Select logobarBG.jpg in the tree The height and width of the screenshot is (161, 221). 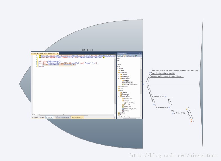pyautogui.click(x=131, y=103)
